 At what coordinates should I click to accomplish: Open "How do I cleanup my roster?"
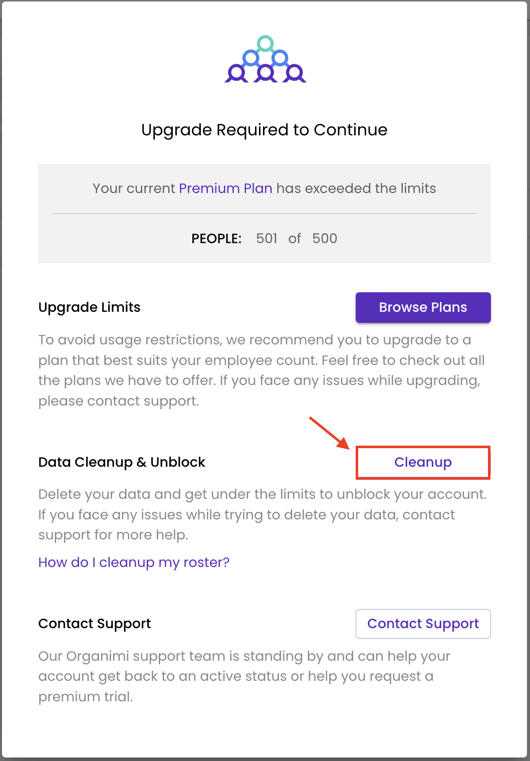133,562
